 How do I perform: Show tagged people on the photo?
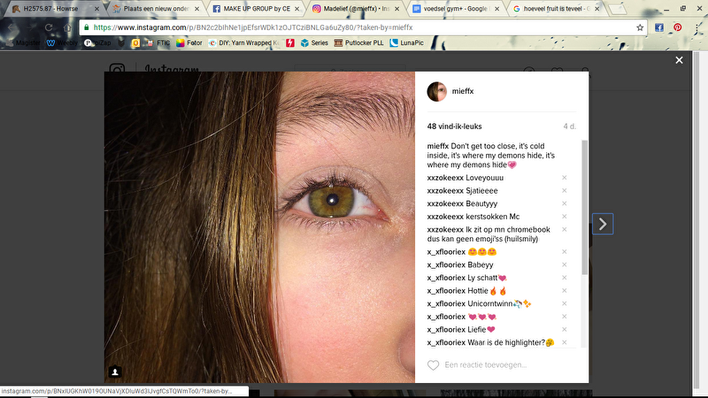pos(115,371)
